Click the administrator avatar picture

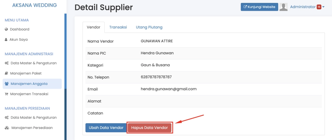pos(283,7)
